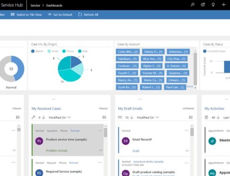
Task: Open ellipsis menu above My Draft Emails
Action: 140,99
